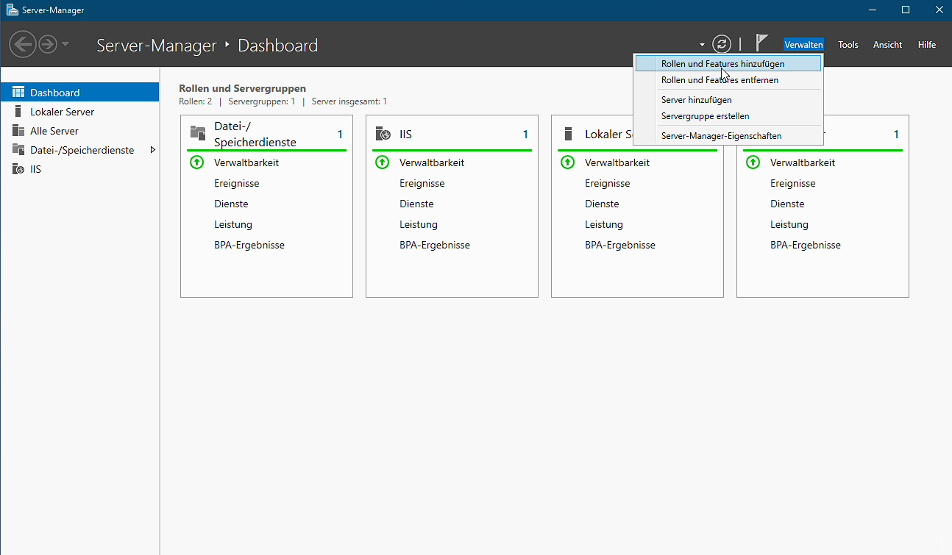
Task: Open Verwaltbarkeit in the Datei-/Speicherdienste tile
Action: click(246, 162)
